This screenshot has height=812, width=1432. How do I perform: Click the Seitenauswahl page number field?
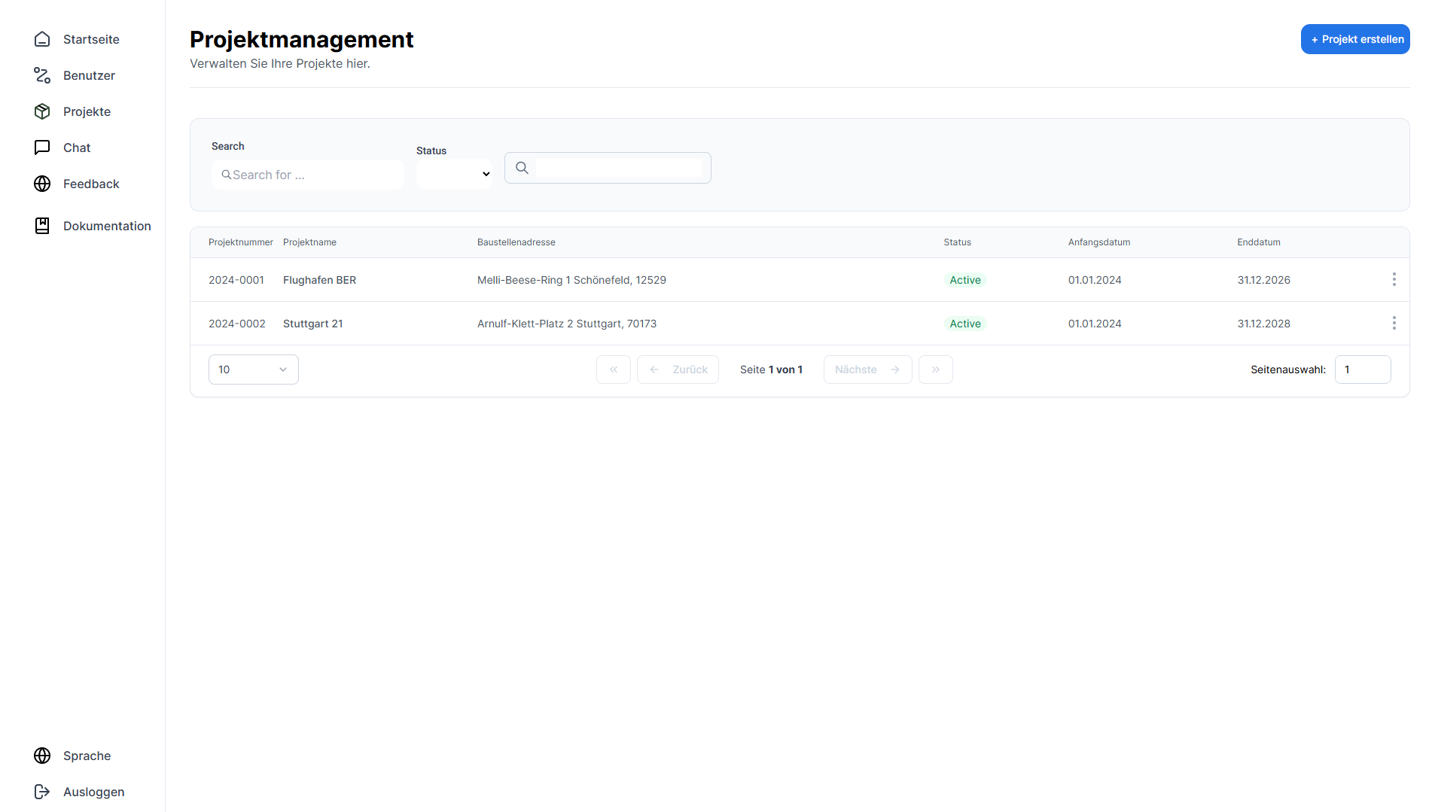[1362, 370]
